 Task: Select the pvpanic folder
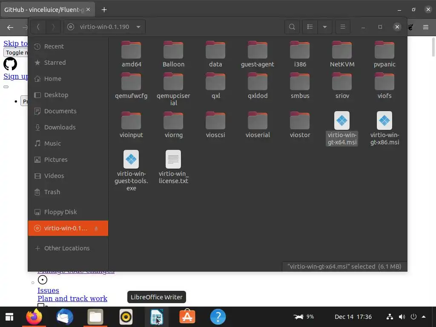click(384, 54)
